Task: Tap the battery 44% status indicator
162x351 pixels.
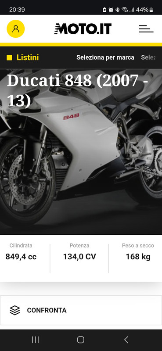Action: [x=144, y=10]
